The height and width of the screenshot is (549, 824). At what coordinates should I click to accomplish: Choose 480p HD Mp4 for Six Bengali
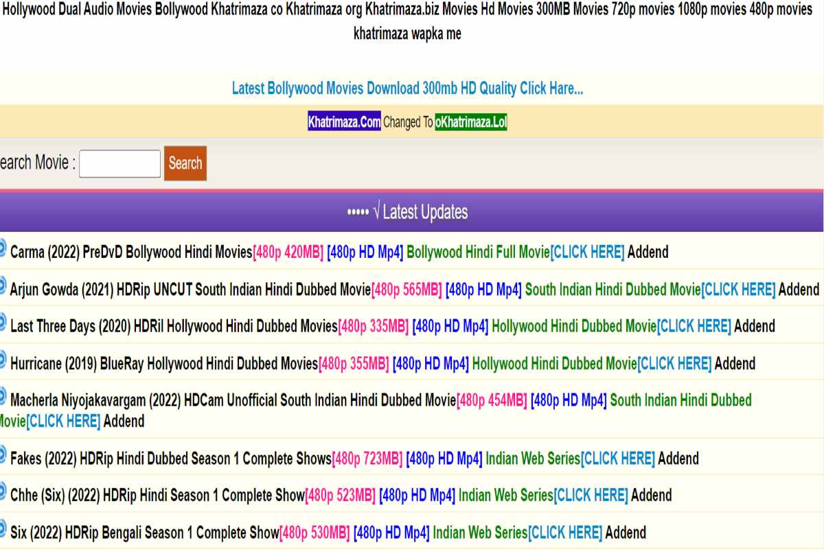tap(391, 533)
